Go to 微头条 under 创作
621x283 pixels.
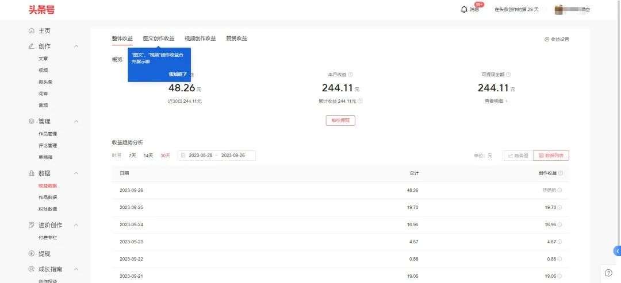[45, 82]
